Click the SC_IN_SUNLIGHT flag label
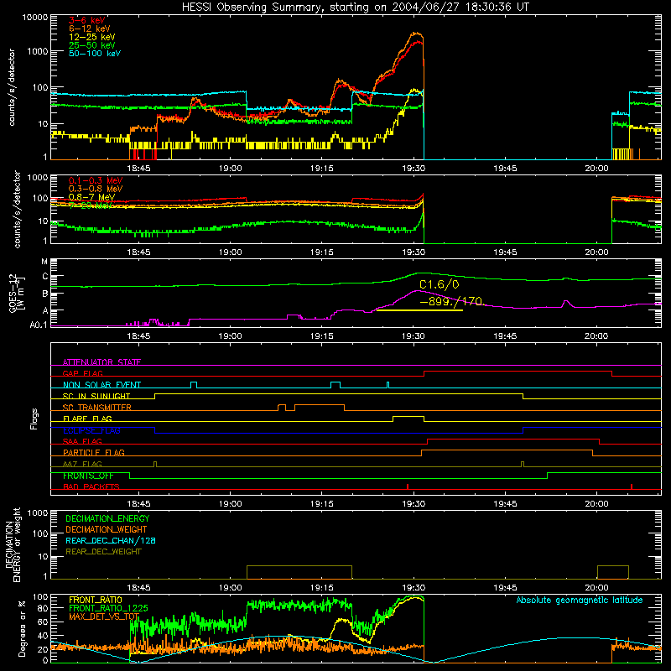This screenshot has height=671, width=671. 96,396
